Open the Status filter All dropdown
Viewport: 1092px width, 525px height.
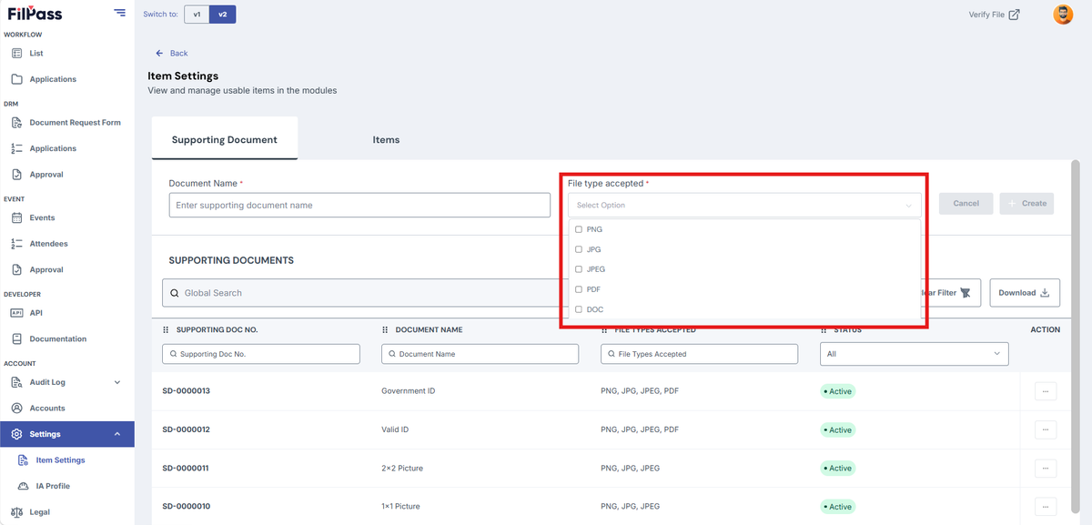(x=914, y=354)
